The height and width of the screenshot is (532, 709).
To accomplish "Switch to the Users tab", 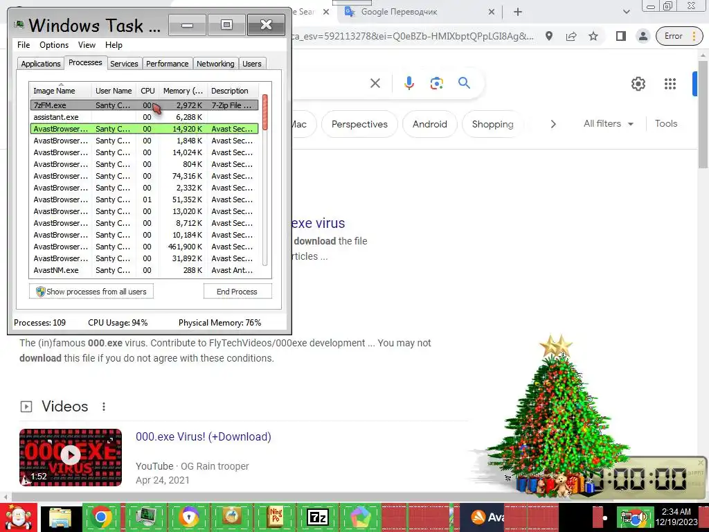I will tap(251, 64).
